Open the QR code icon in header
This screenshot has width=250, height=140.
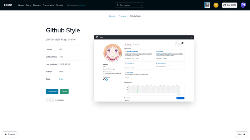[207, 5]
